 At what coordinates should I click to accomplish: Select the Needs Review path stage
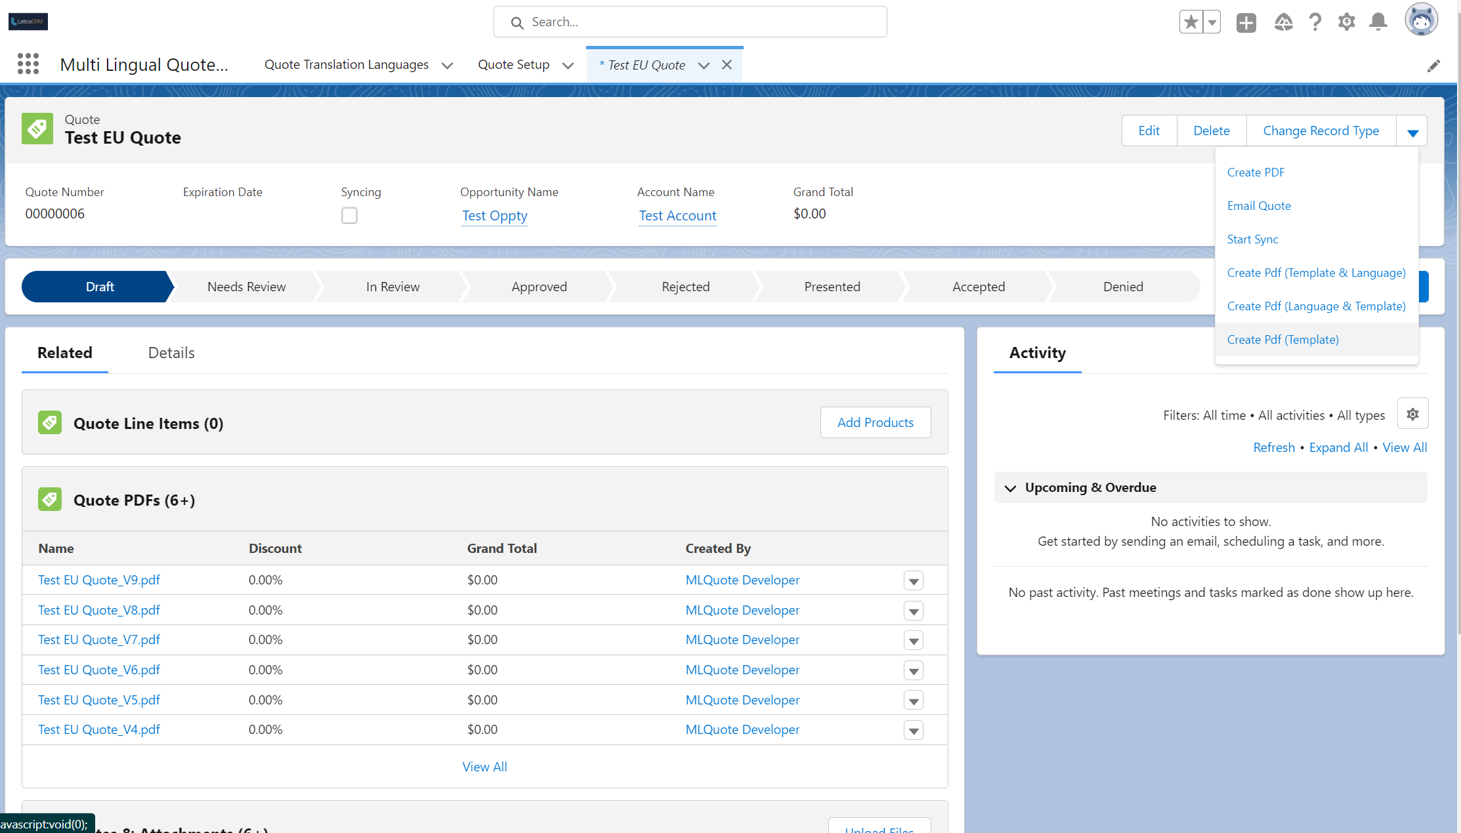click(246, 287)
